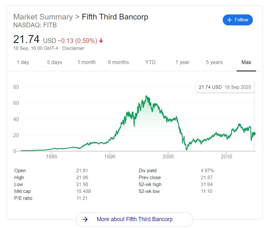Select the 6 months tab
This screenshot has width=271, height=228.
click(x=118, y=62)
